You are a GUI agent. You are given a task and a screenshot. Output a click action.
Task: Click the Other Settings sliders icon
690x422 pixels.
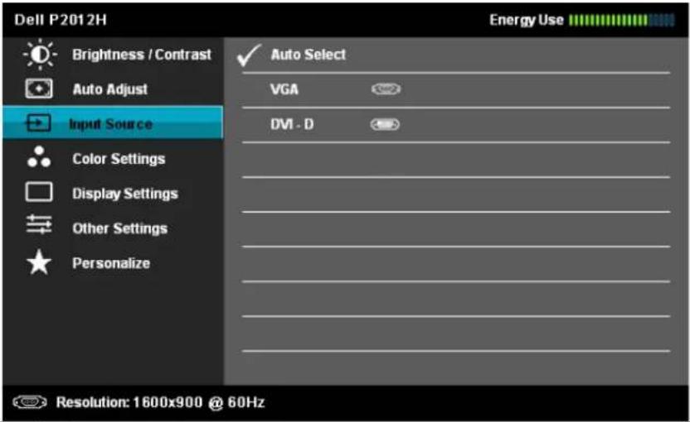39,224
